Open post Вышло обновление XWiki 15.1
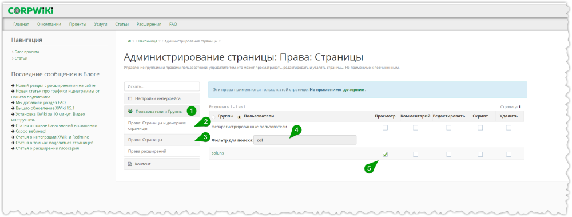The height and width of the screenshot is (217, 572). point(45,108)
